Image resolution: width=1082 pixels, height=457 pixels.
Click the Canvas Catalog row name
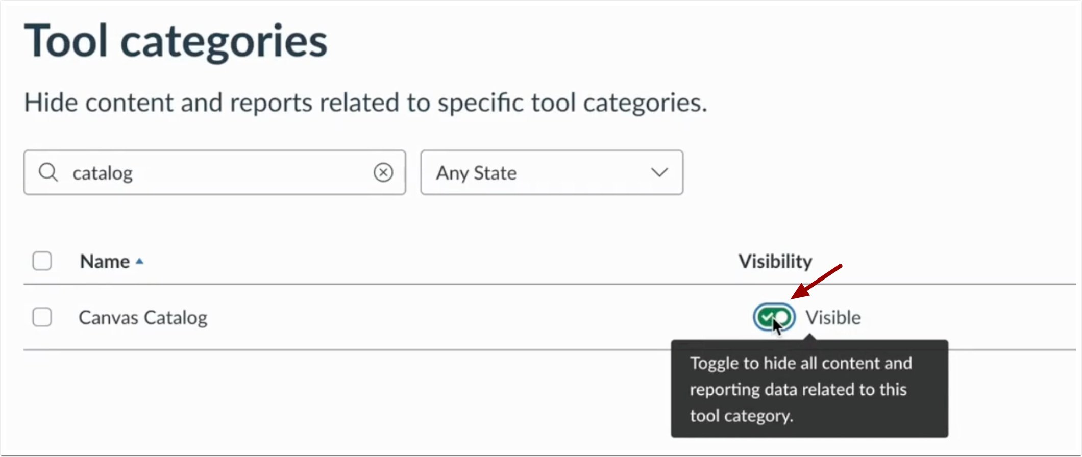click(x=143, y=317)
